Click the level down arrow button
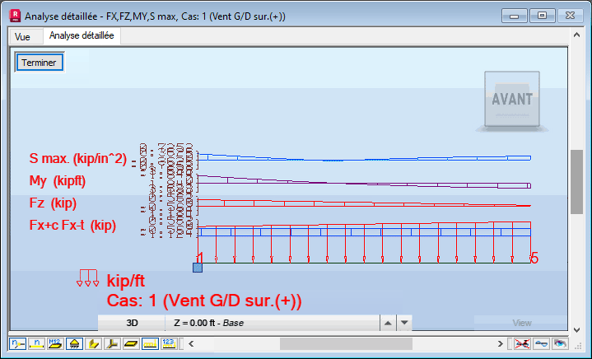592x359 pixels. click(x=404, y=323)
